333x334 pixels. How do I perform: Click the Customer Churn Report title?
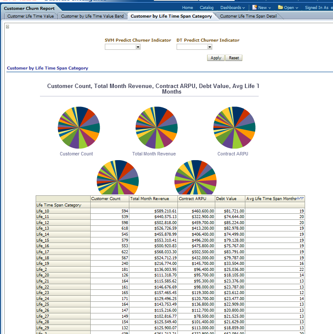coord(29,9)
